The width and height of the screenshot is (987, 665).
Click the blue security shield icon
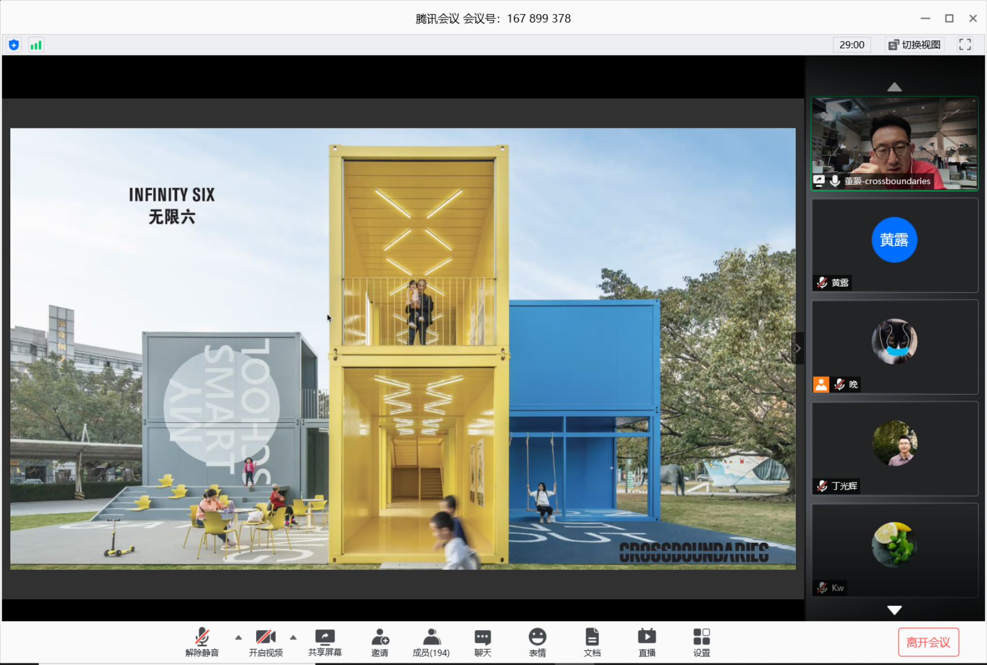click(14, 45)
